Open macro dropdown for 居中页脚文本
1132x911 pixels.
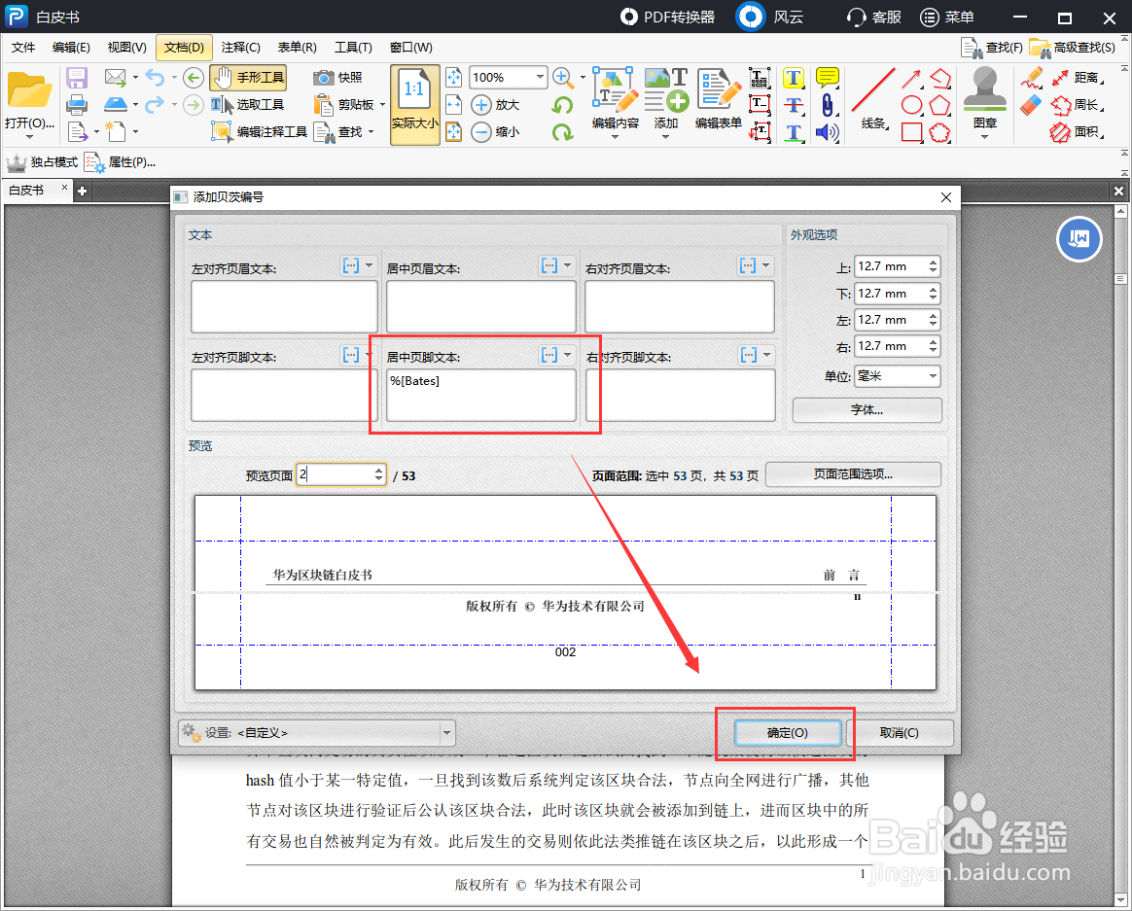556,355
